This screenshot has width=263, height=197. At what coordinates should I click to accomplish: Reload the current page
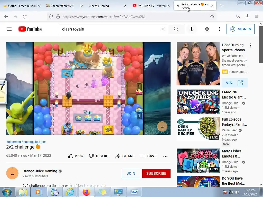(25, 17)
